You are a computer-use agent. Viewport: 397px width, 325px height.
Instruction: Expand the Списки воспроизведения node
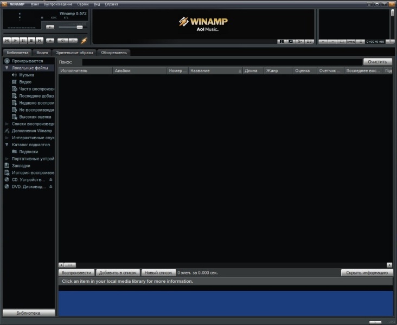(x=7, y=124)
